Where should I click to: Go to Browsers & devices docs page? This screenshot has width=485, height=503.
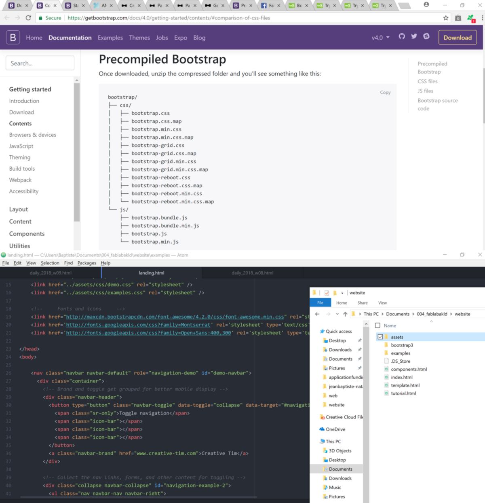(x=33, y=135)
